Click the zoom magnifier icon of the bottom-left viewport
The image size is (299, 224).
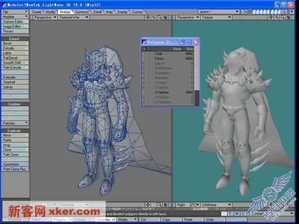[160, 205]
